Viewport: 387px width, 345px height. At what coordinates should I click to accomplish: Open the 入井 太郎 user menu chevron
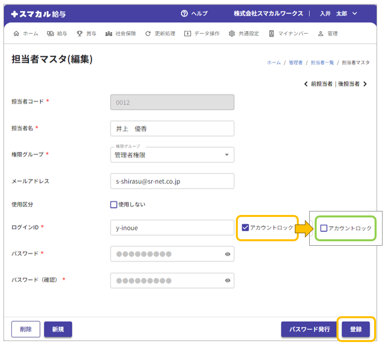(x=354, y=13)
